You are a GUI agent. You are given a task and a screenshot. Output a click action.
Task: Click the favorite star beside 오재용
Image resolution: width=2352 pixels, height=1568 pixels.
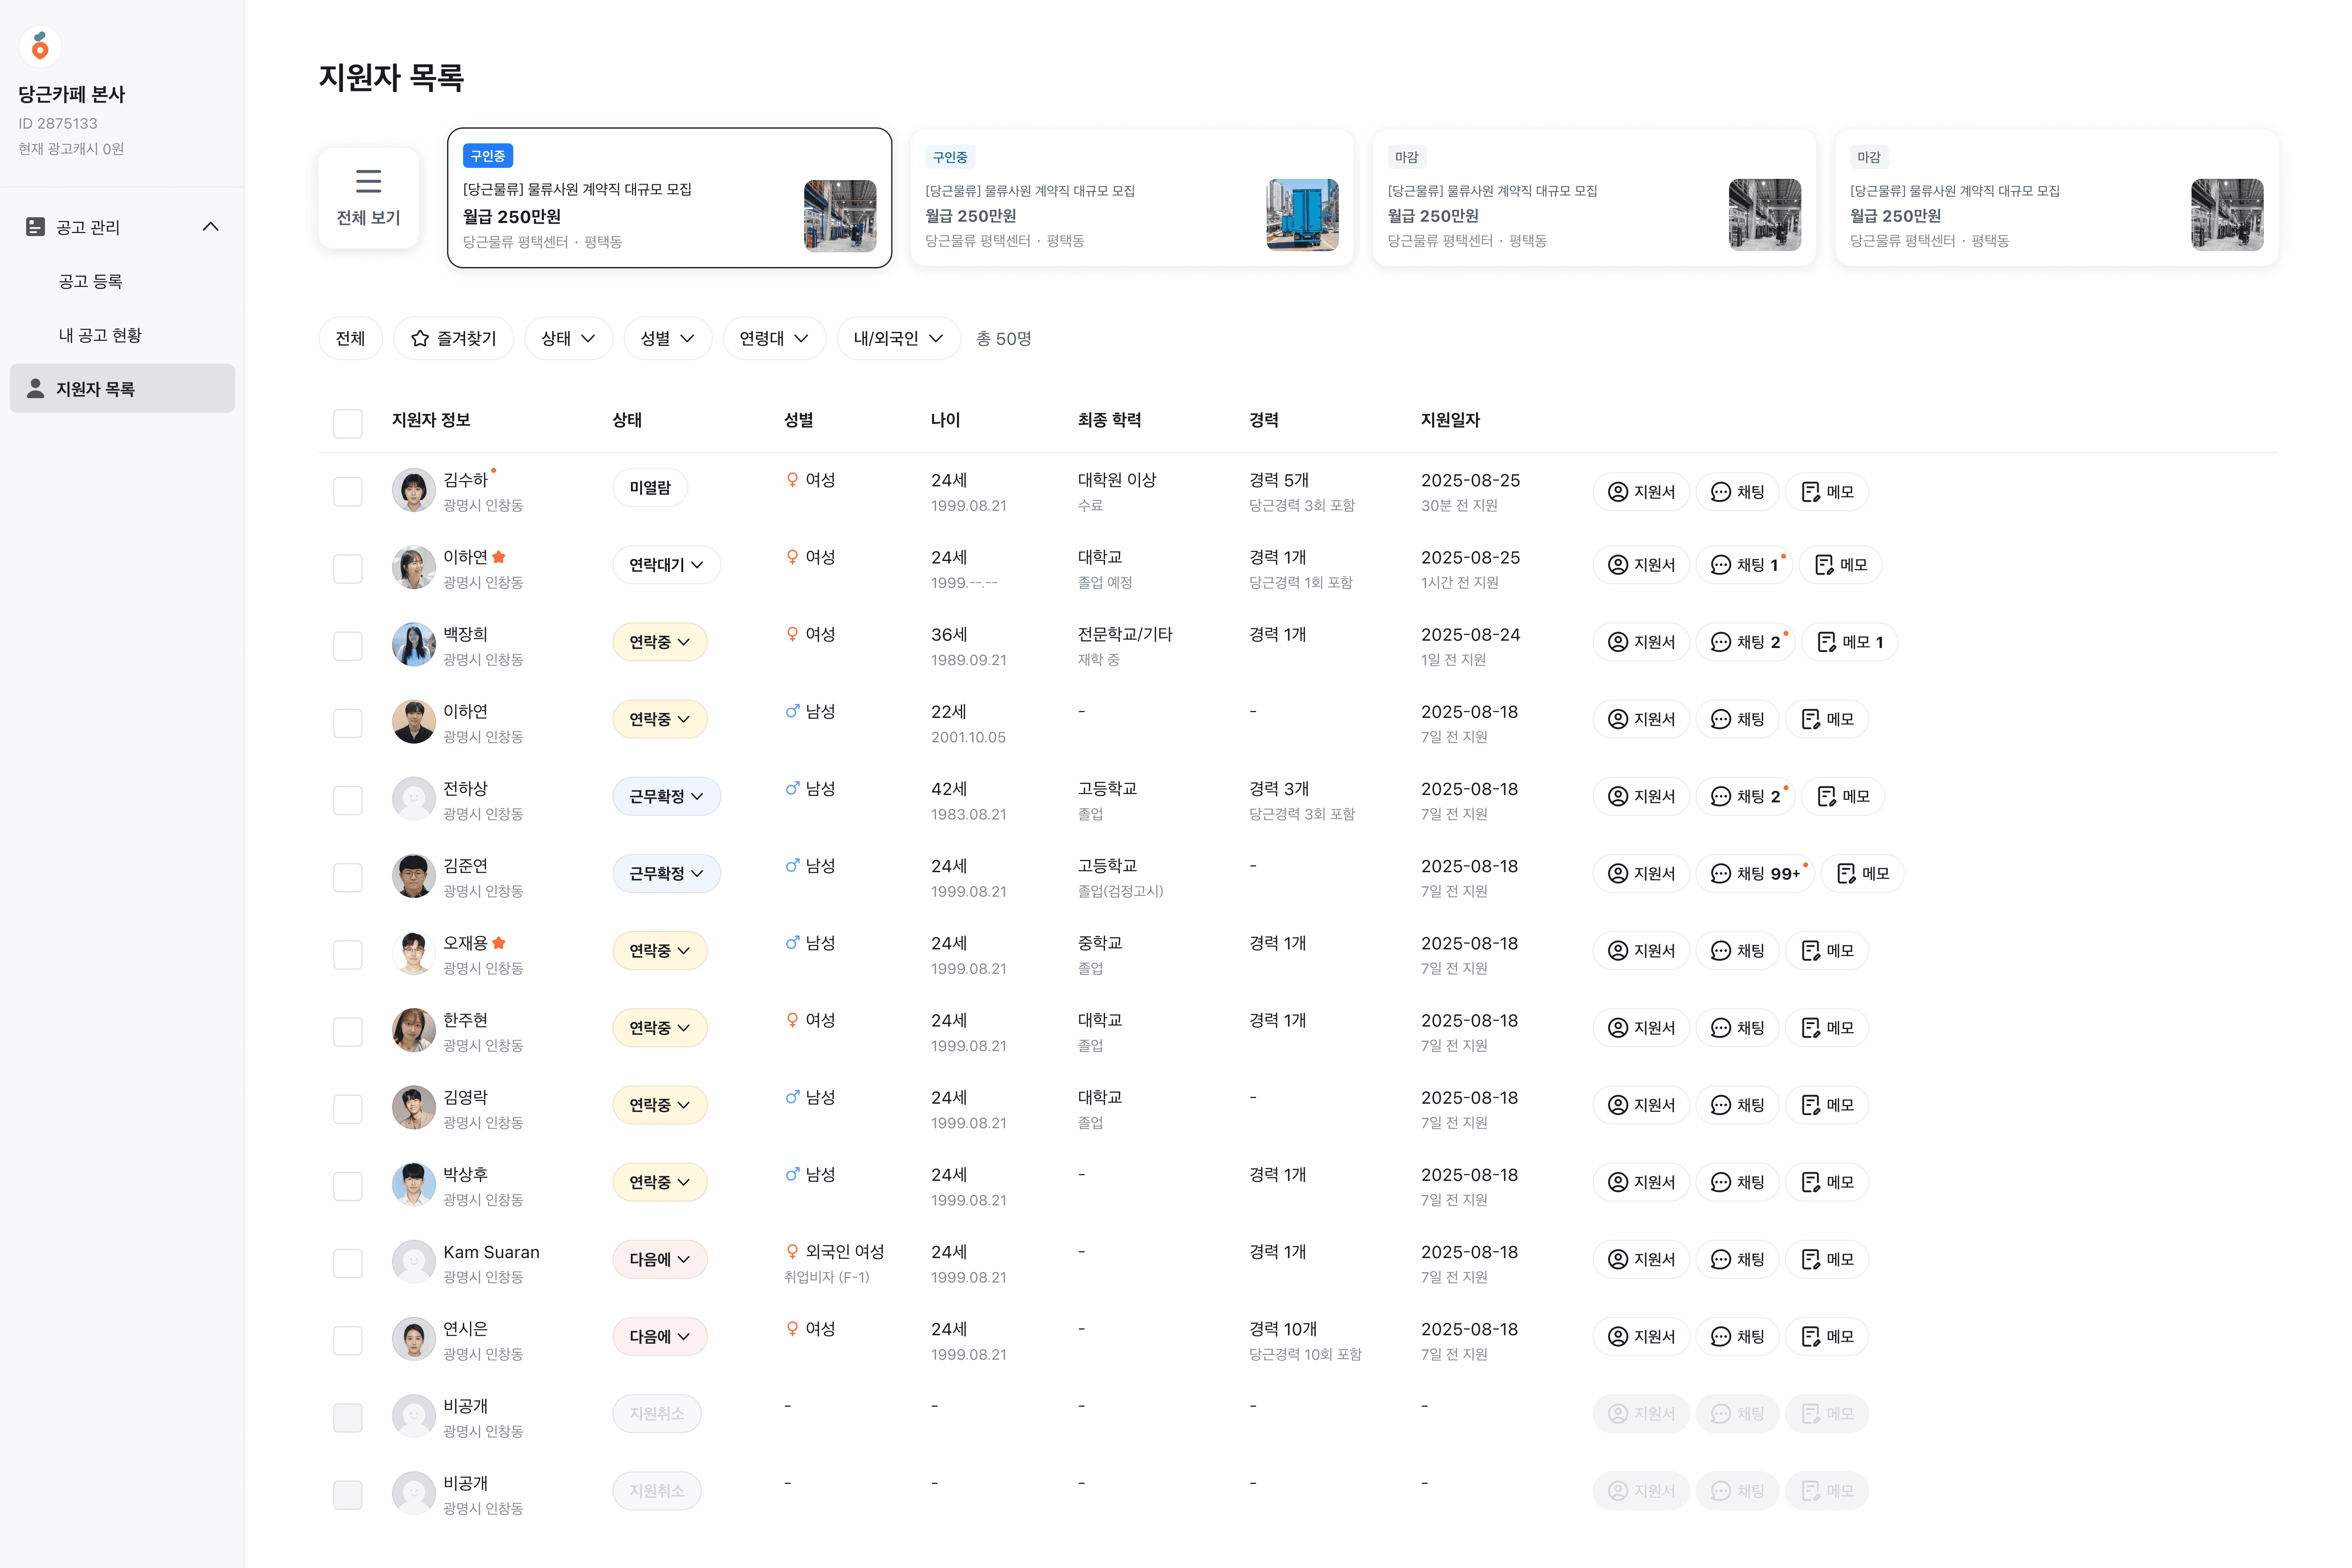click(x=499, y=943)
